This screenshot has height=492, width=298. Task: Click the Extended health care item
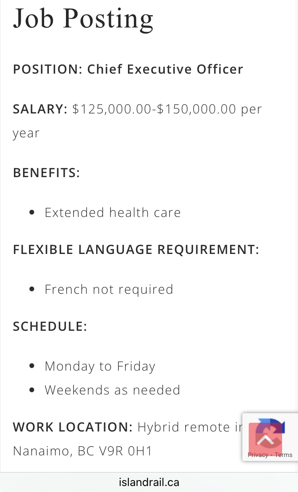(x=112, y=213)
